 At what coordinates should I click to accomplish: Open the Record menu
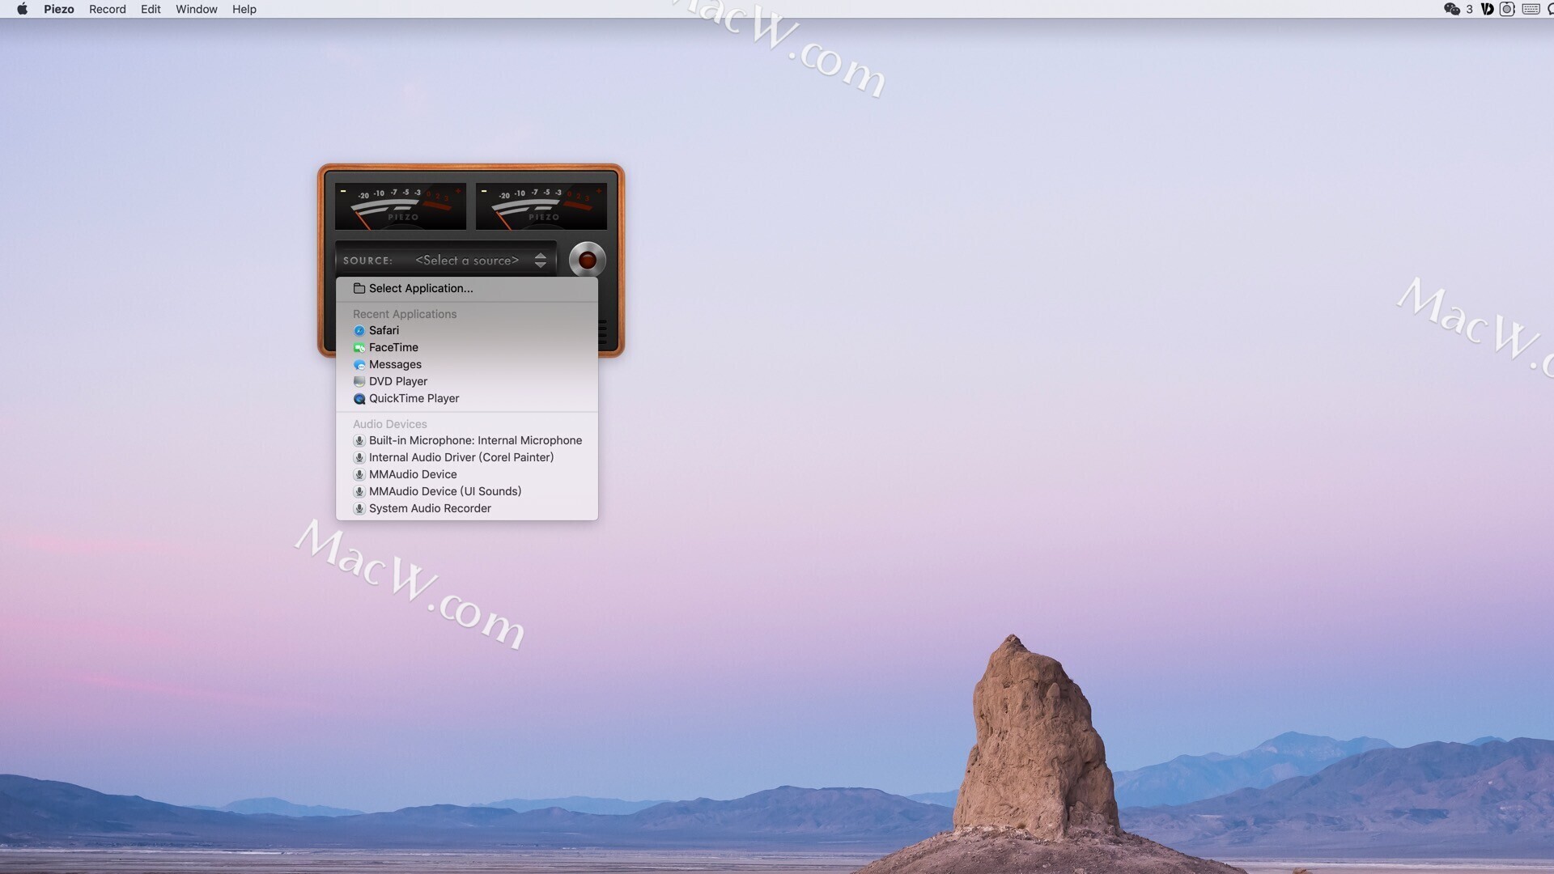pyautogui.click(x=108, y=9)
